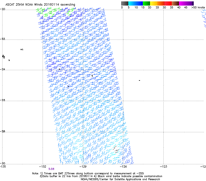The image size is (206, 181).
Task: Click the latitude label '-28'
Action: click(3, 131)
